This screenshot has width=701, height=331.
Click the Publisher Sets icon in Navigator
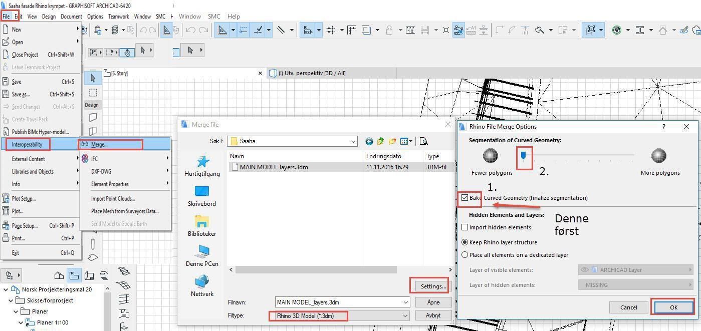(104, 275)
